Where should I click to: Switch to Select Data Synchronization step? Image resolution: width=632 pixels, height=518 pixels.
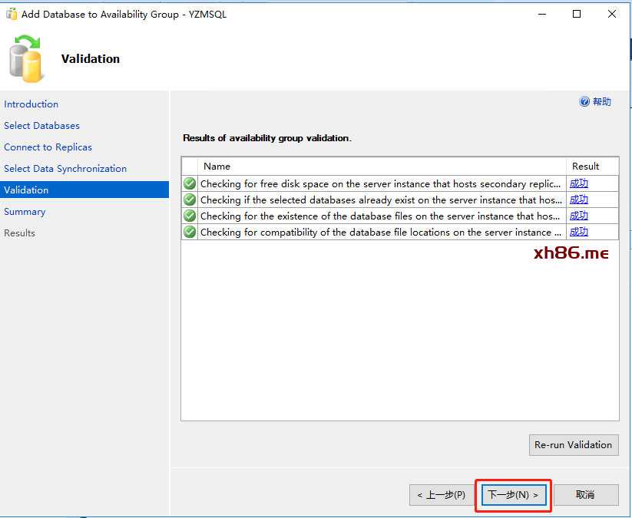point(65,169)
